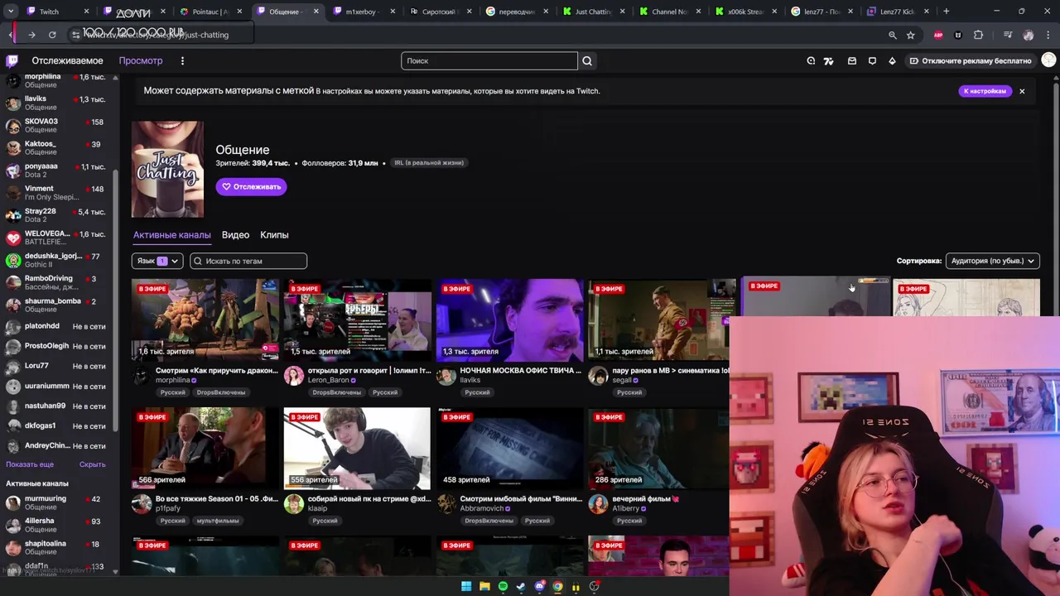Screen dimensions: 1060x596
Task: Open the Twitch home logo
Action: pyautogui.click(x=12, y=60)
